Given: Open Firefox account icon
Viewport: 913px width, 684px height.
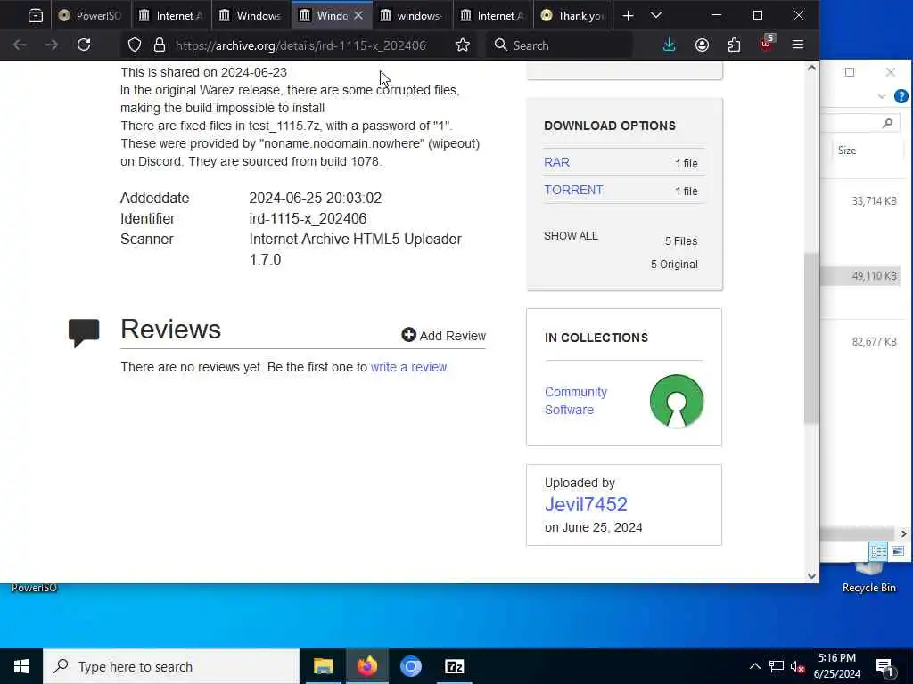Looking at the screenshot, I should [x=702, y=45].
